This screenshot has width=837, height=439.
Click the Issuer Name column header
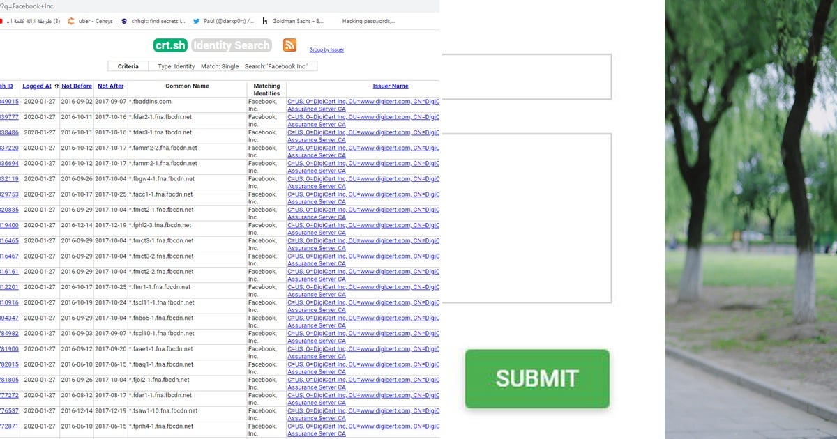pos(390,86)
